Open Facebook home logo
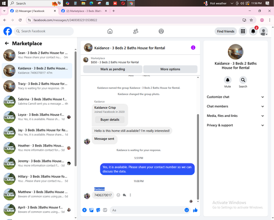This screenshot has width=274, height=220. tap(8, 31)
